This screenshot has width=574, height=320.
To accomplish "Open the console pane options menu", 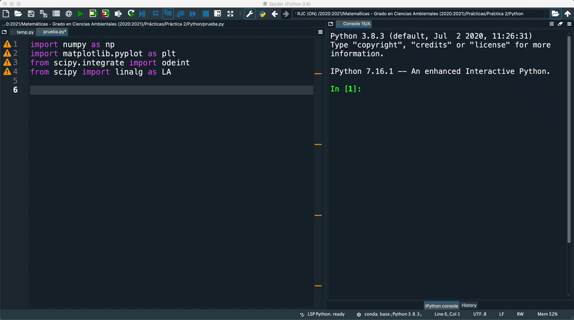I will (x=569, y=24).
